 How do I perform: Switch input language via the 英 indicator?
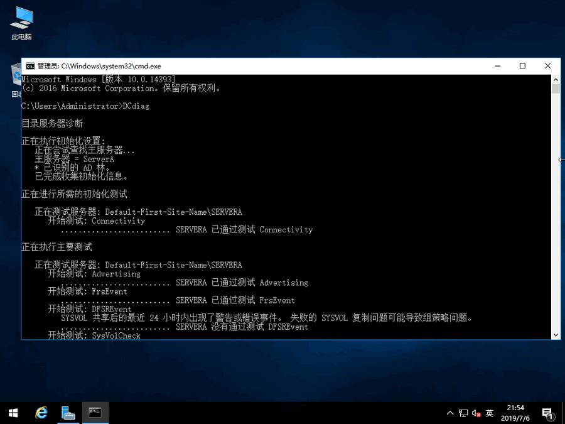click(x=490, y=413)
